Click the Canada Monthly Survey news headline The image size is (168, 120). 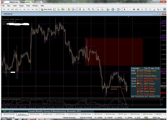(x=54, y=111)
